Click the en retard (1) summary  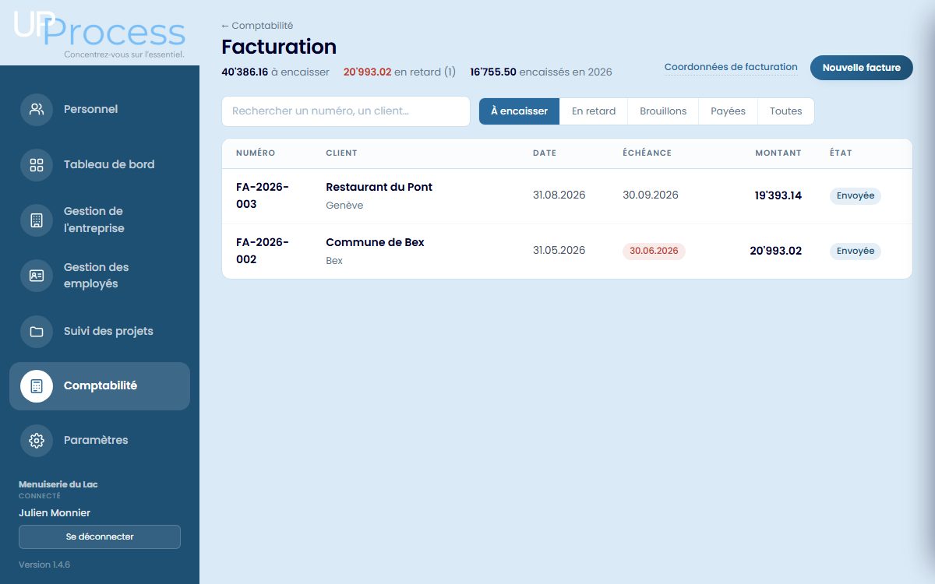400,72
